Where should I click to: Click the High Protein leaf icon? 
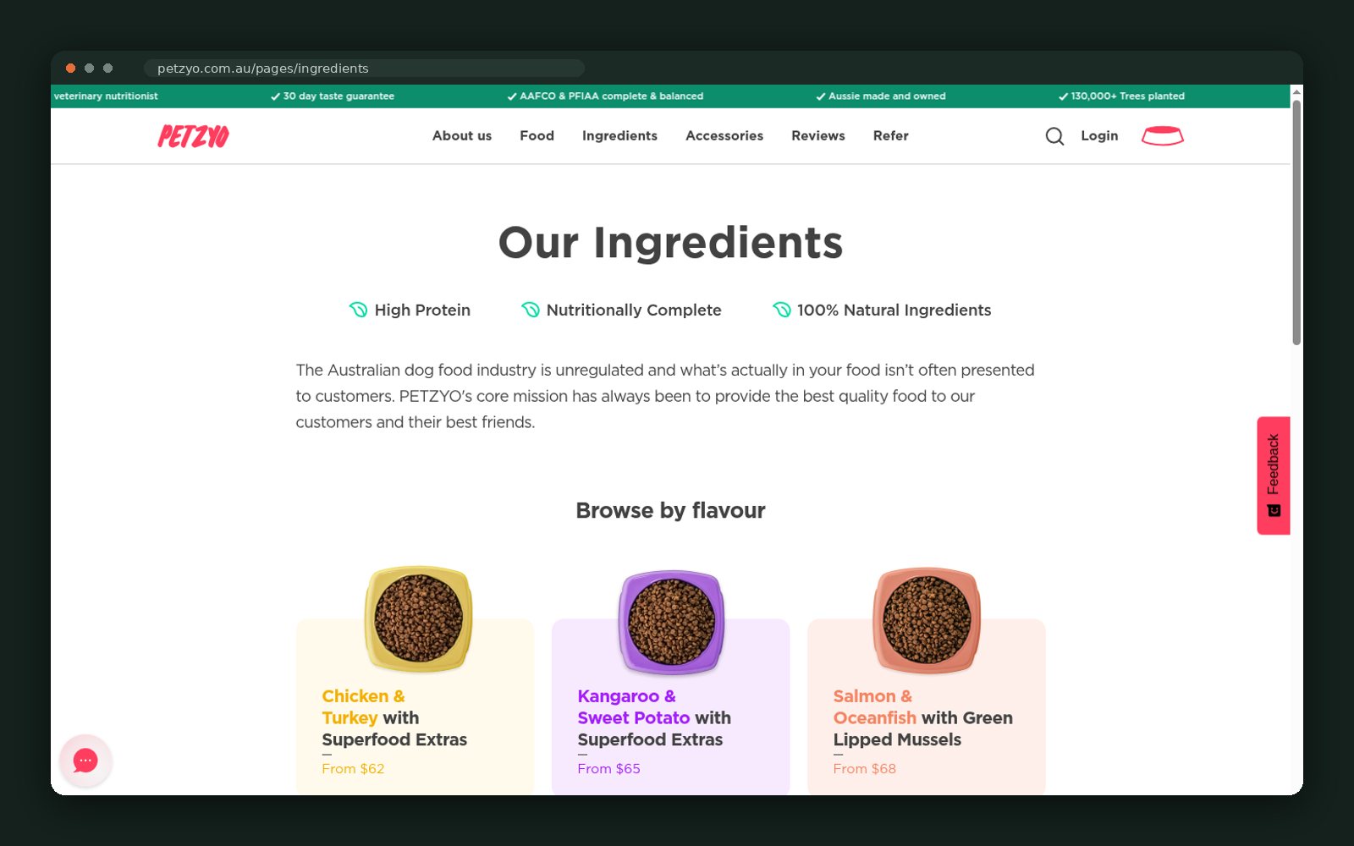coord(359,310)
